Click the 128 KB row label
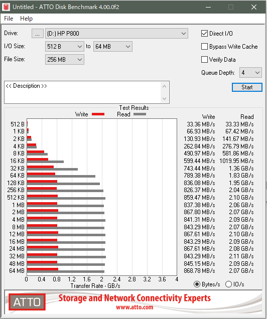Image resolution: width=267 pixels, height=319 pixels. click(x=16, y=183)
